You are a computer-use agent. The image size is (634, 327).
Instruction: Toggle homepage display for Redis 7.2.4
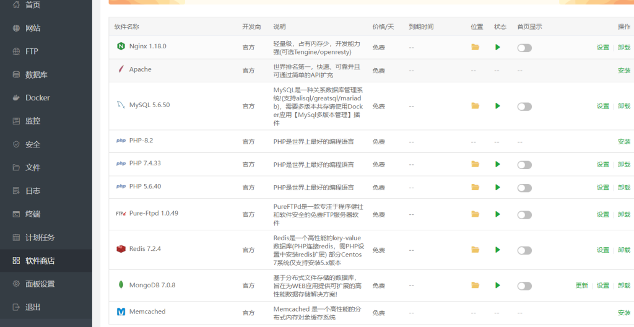click(x=524, y=250)
